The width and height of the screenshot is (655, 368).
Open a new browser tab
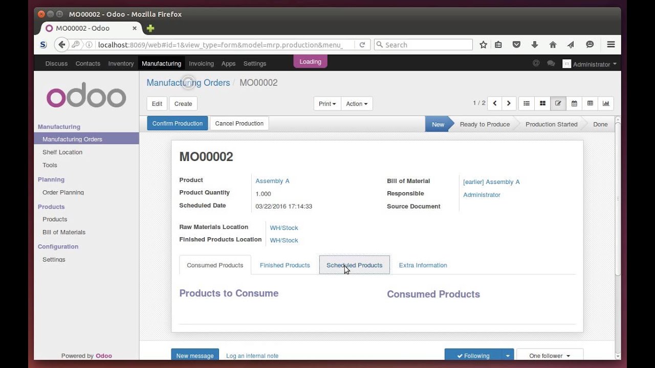pyautogui.click(x=150, y=28)
